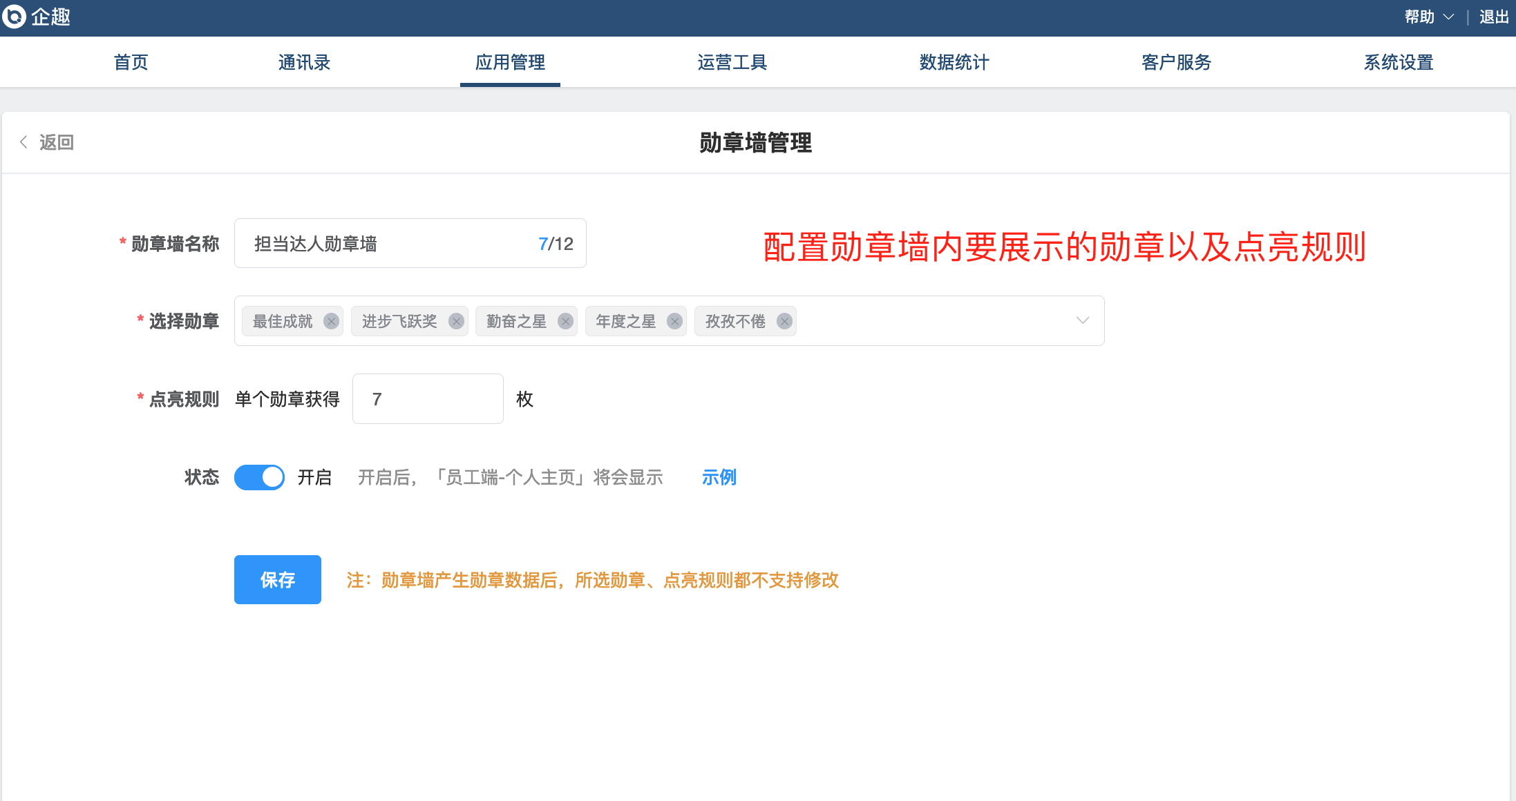The image size is (1516, 801).
Task: Click 退出 to log out
Action: 1493,17
